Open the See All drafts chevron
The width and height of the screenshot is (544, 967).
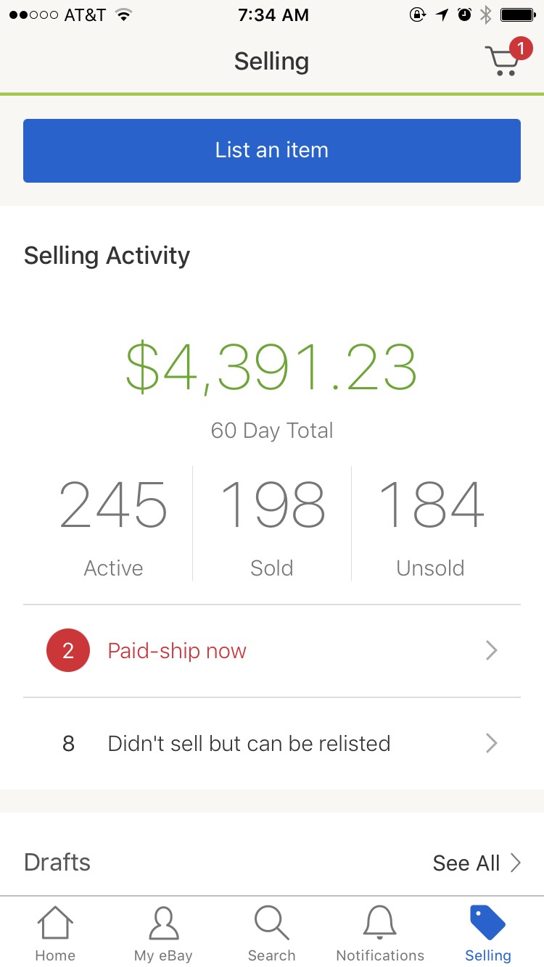[x=516, y=863]
